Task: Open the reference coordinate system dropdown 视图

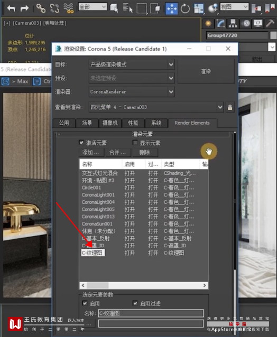Action: tap(234, 7)
